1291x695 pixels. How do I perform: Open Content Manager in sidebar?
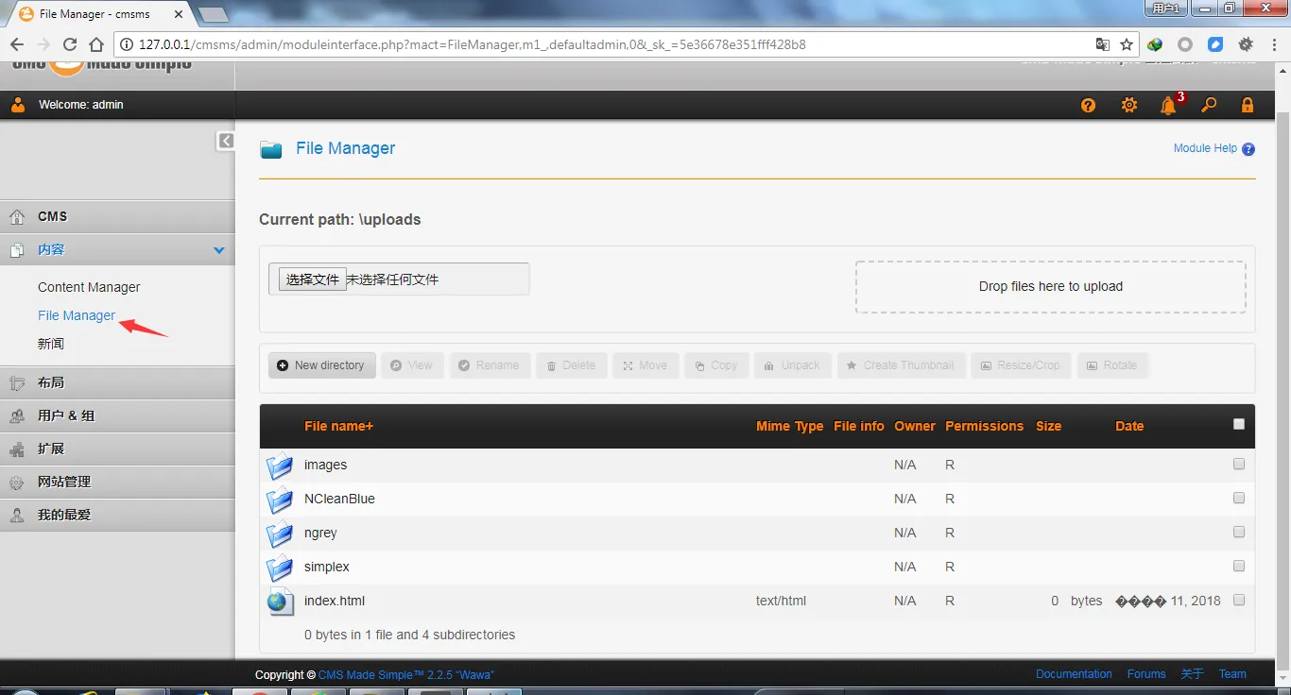[89, 287]
